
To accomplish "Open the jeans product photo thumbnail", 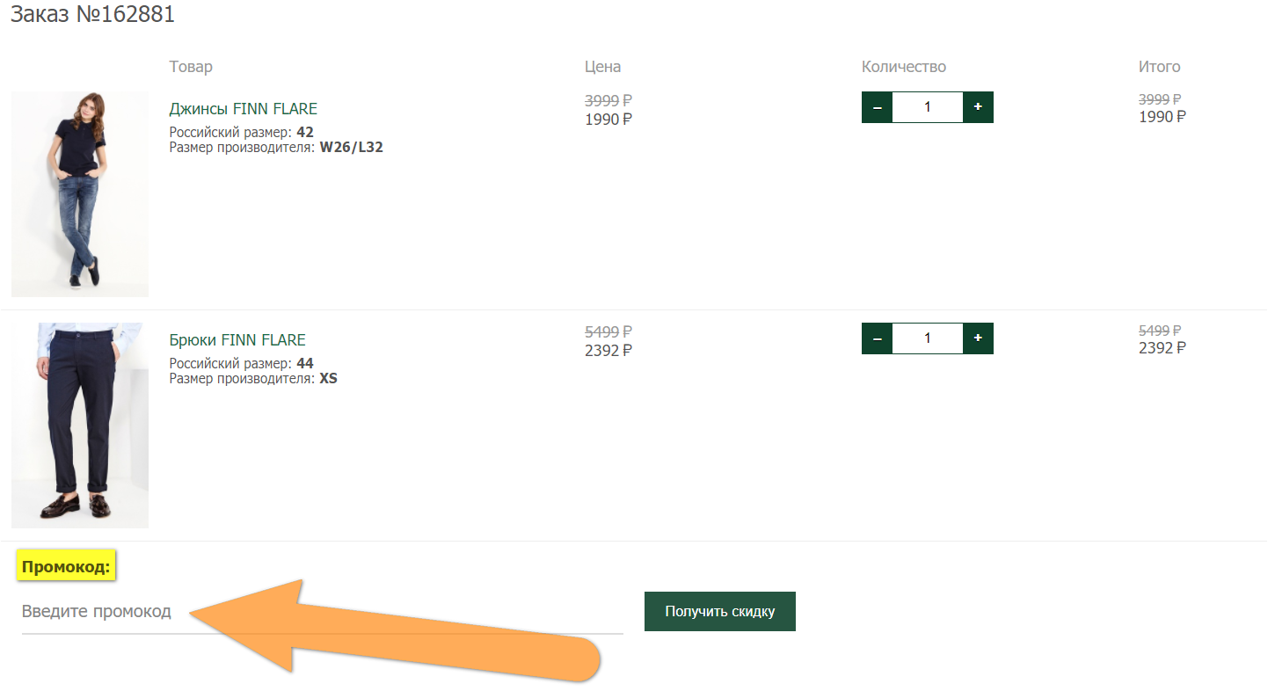I will point(80,194).
